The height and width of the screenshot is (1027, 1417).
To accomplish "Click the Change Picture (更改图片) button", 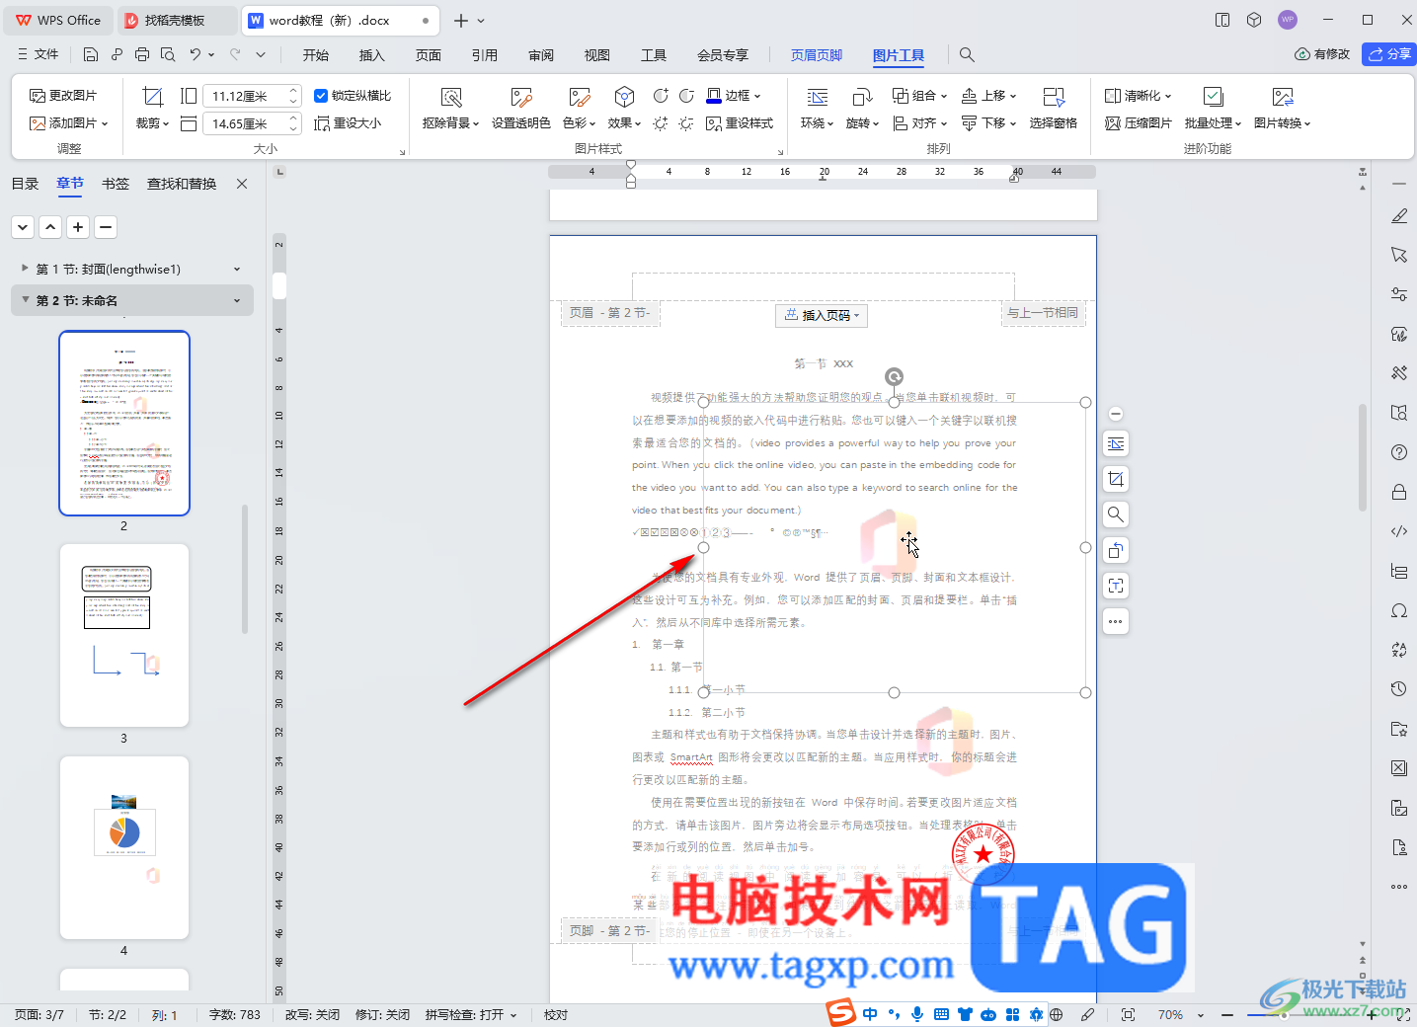I will coord(63,96).
